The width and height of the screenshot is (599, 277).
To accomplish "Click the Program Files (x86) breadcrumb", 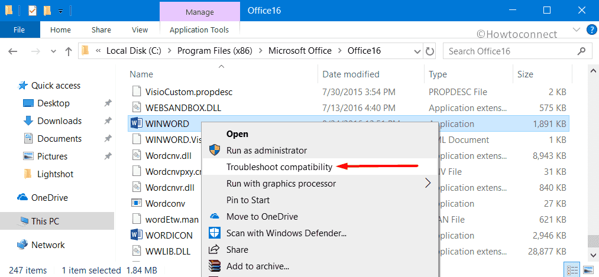I will 215,51.
